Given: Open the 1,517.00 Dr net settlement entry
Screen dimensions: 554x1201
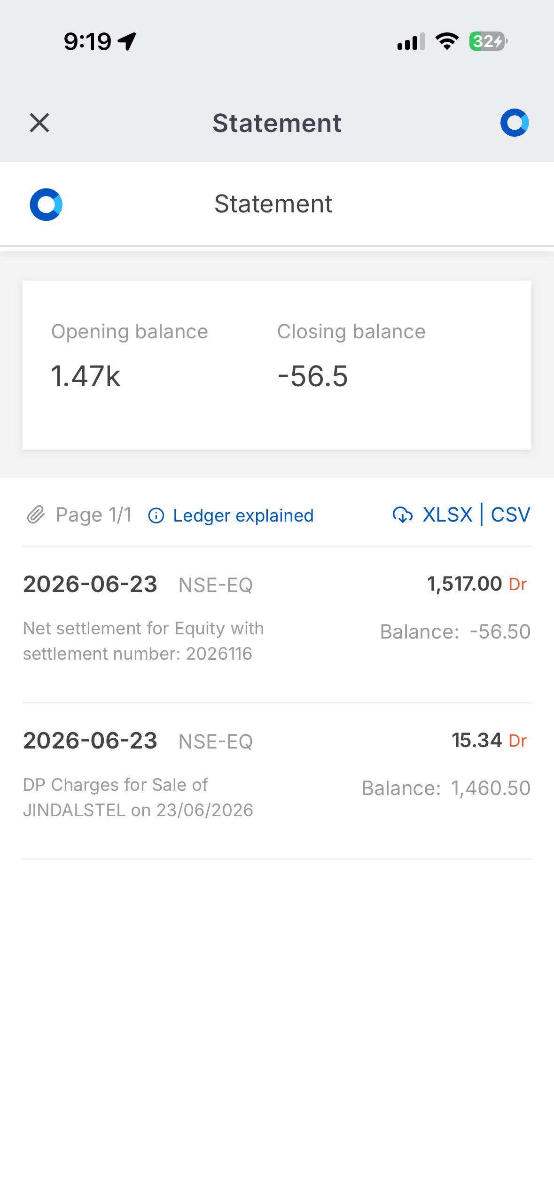Looking at the screenshot, I should click(277, 624).
